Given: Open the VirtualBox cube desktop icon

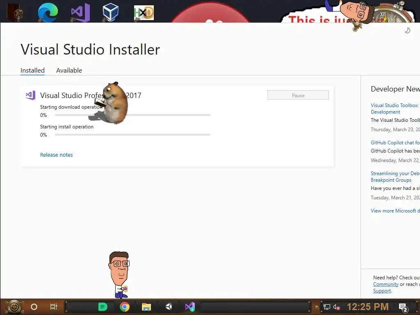Looking at the screenshot, I should [110, 12].
